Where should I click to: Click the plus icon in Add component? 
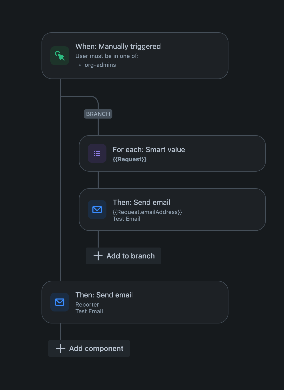click(60, 348)
